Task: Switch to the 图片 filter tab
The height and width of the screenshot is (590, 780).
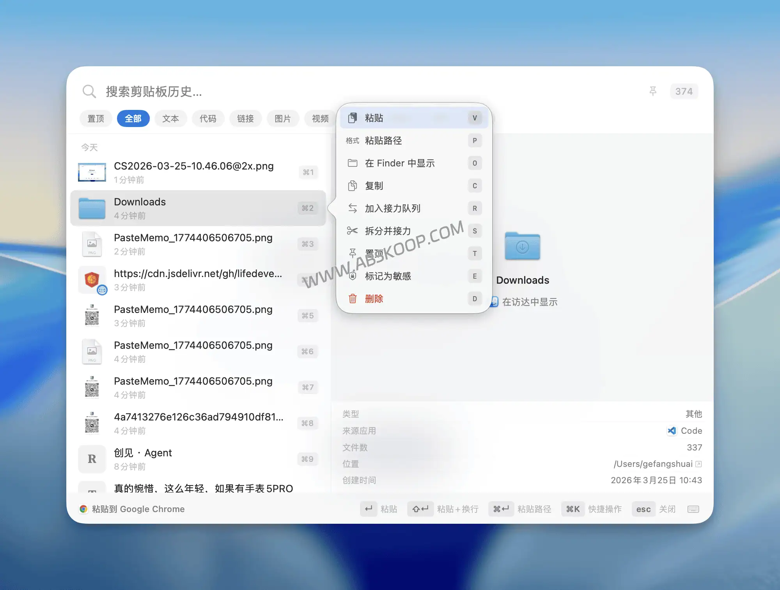Action: [x=283, y=118]
